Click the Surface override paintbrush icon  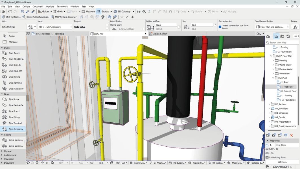click(295, 27)
